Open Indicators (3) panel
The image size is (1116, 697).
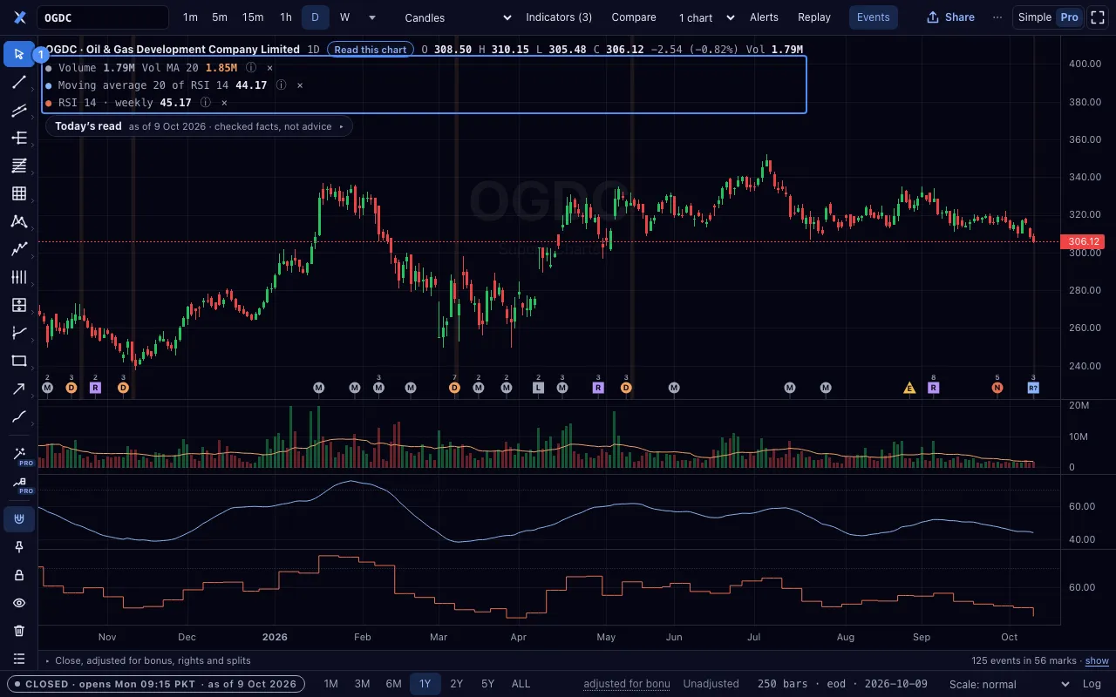tap(559, 17)
